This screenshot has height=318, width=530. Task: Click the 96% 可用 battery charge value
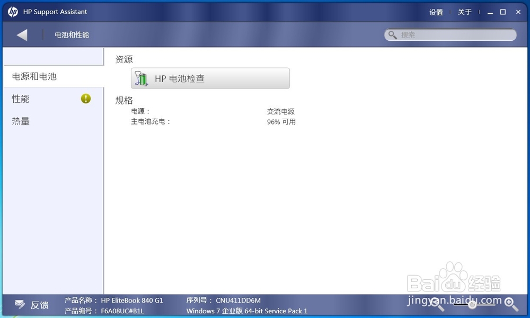coord(281,122)
